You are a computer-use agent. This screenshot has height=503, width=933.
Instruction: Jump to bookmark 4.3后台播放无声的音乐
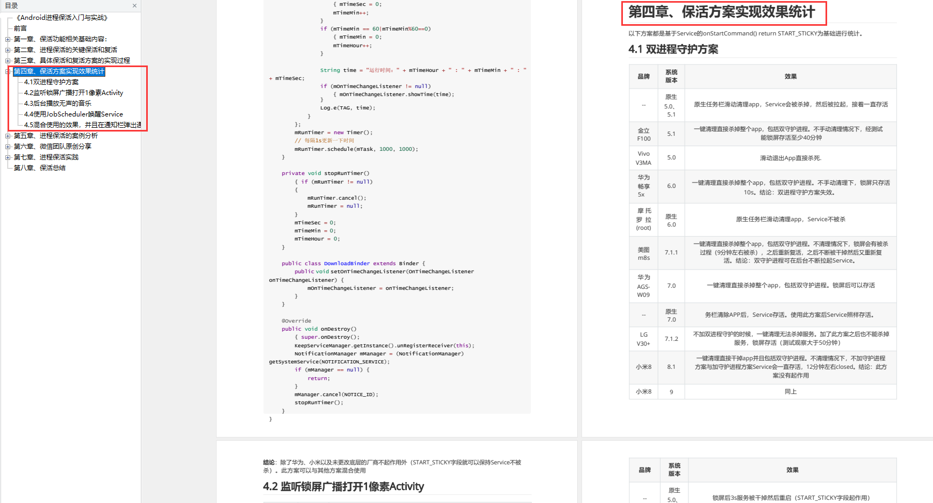click(58, 104)
